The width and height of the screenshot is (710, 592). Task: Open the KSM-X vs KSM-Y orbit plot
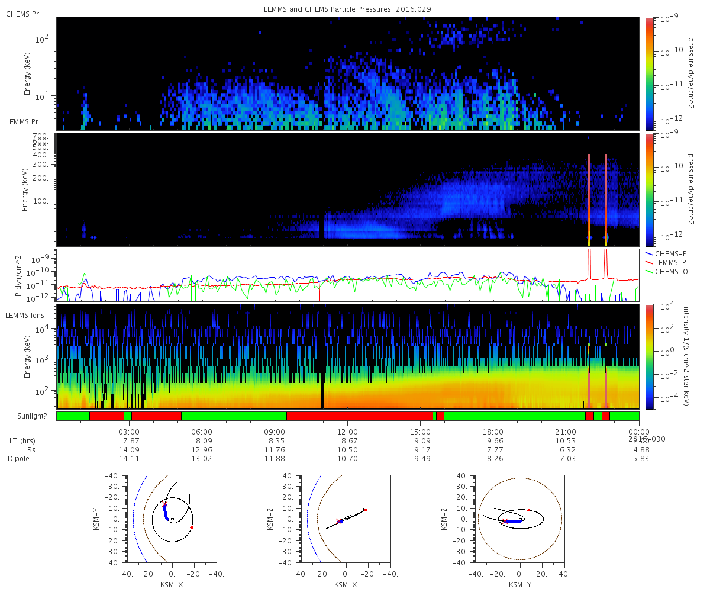pyautogui.click(x=172, y=519)
